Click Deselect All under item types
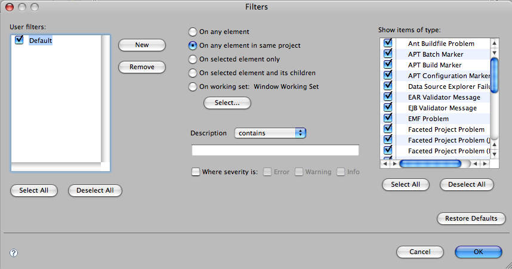Screen dimensions: 512x269 [x=467, y=184]
